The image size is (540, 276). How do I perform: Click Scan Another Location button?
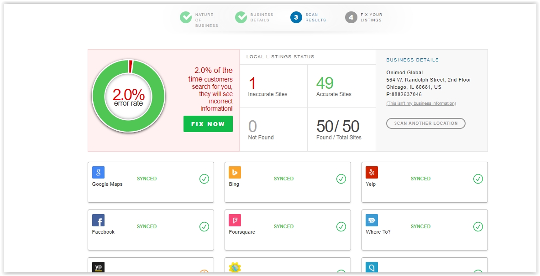[426, 123]
